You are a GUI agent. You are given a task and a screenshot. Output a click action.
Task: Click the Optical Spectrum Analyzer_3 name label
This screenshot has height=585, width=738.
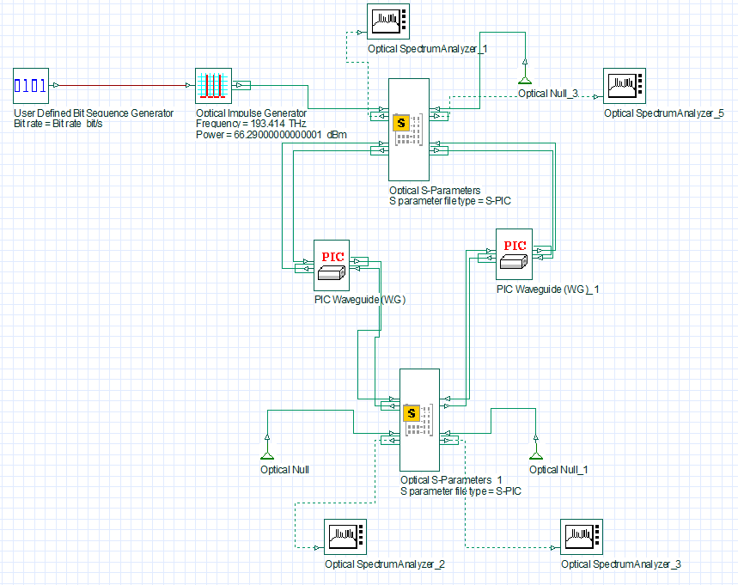click(x=620, y=564)
